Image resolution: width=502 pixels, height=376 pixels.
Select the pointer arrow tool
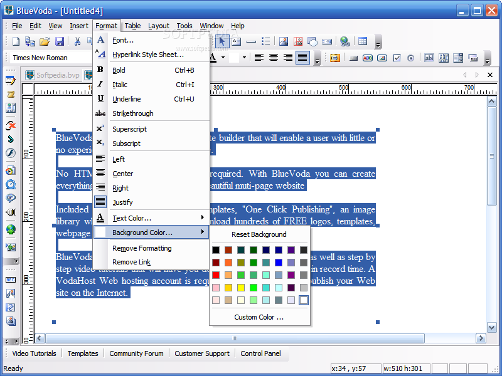(222, 42)
